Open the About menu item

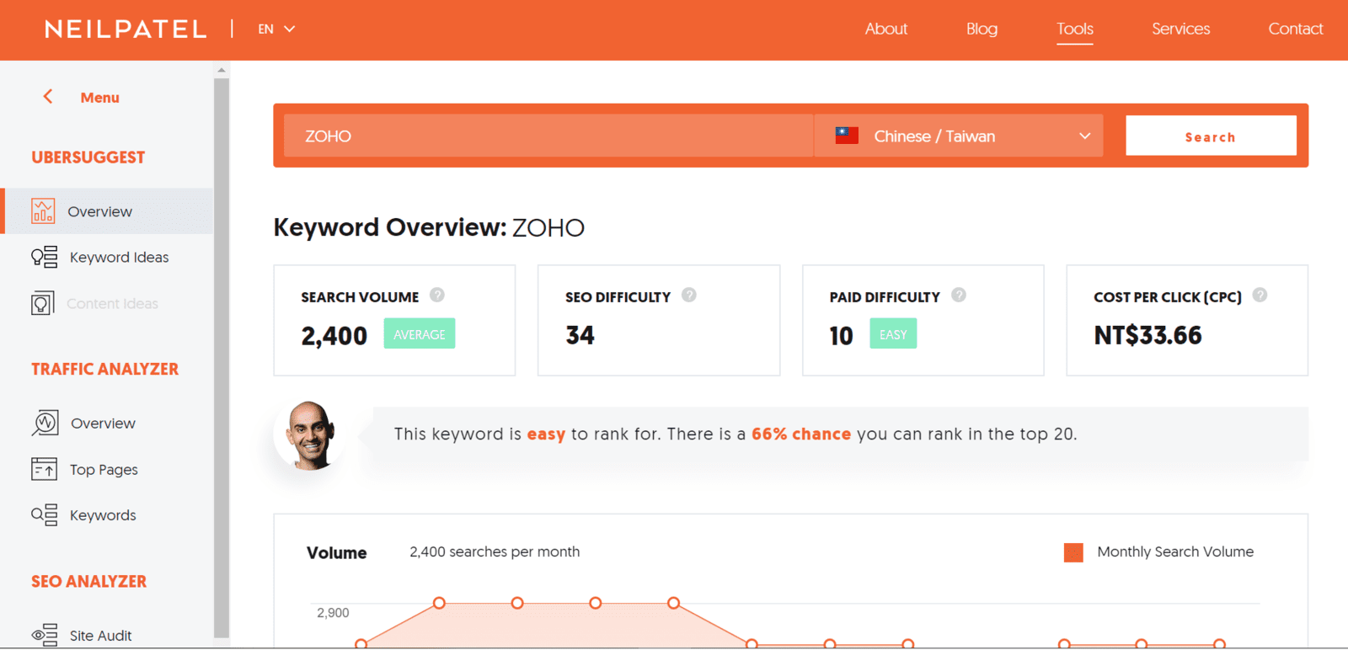[x=886, y=29]
